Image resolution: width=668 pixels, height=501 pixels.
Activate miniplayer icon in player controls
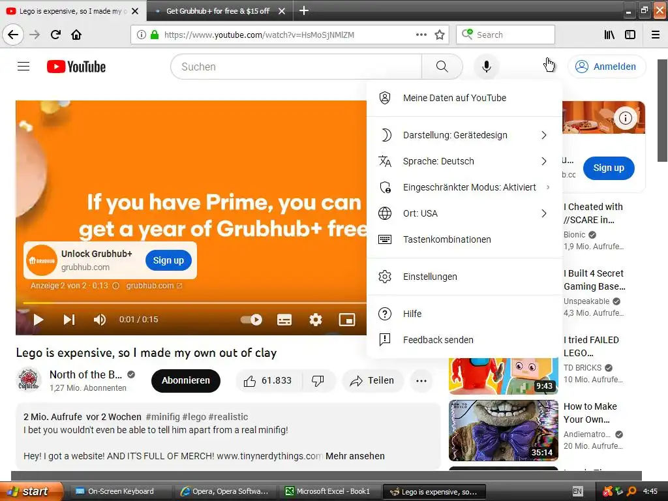pyautogui.click(x=347, y=320)
